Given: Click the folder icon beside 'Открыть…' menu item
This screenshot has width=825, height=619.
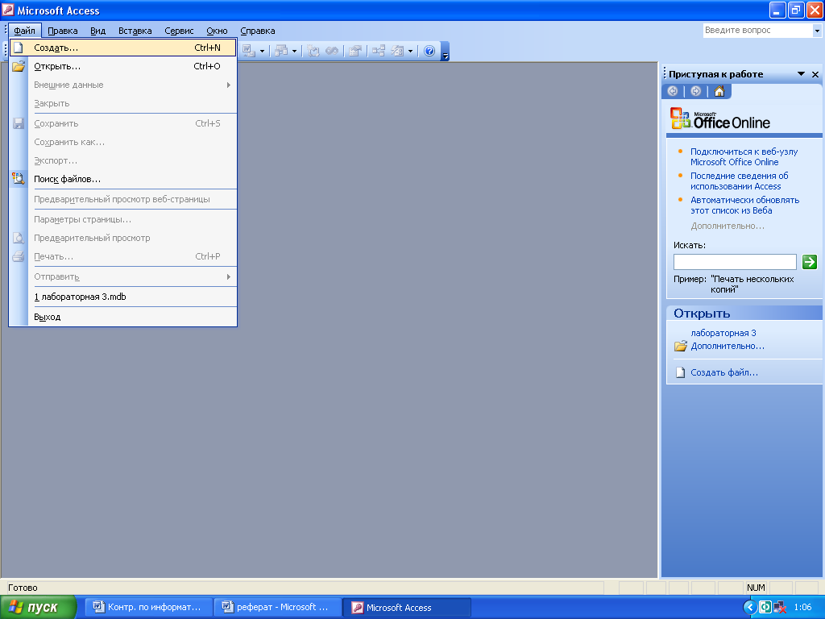Looking at the screenshot, I should (x=19, y=66).
